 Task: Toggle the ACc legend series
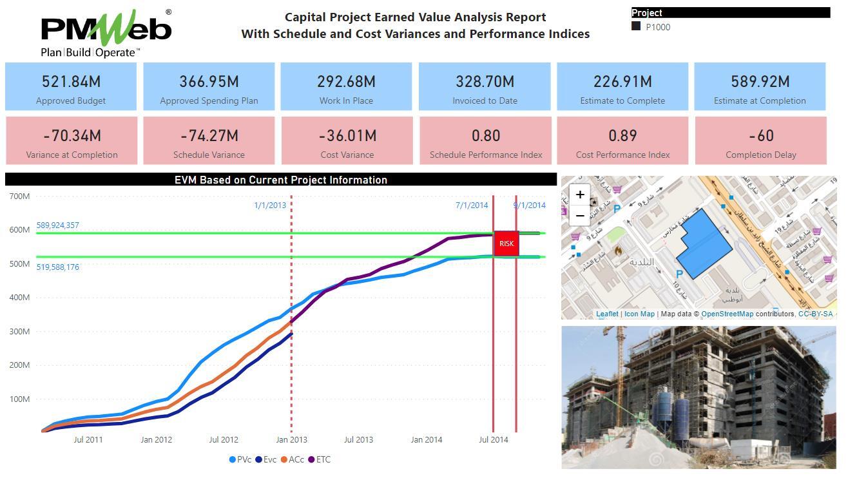[293, 459]
